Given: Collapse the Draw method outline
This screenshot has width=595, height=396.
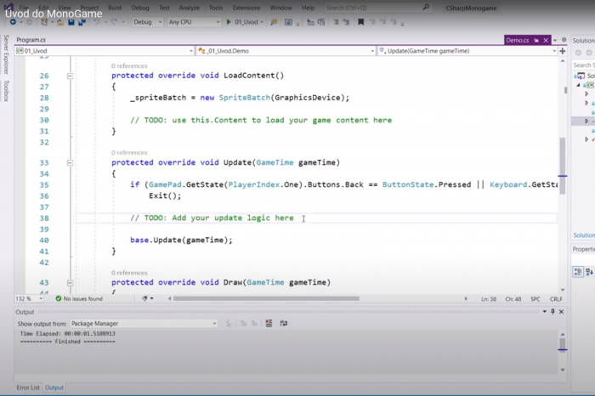Looking at the screenshot, I should click(x=70, y=283).
